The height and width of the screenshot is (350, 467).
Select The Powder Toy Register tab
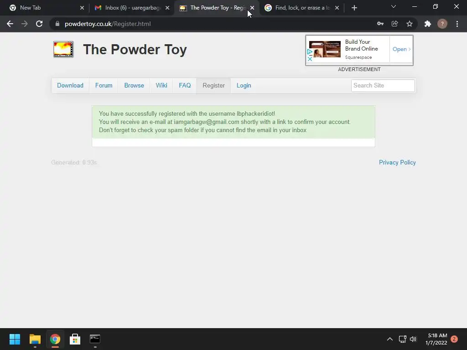click(218, 8)
